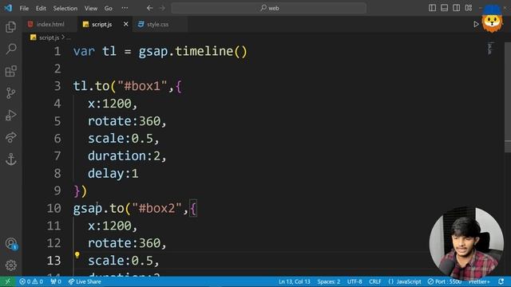Open the Run and Debug view
The image size is (511, 287).
coord(10,115)
